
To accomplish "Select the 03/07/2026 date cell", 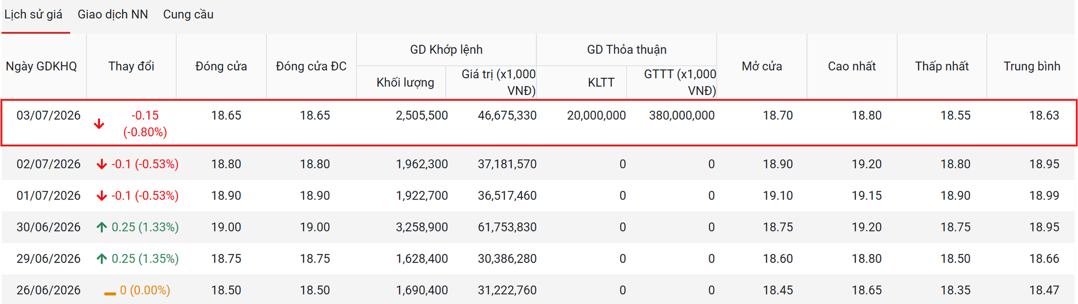I will 48,116.
